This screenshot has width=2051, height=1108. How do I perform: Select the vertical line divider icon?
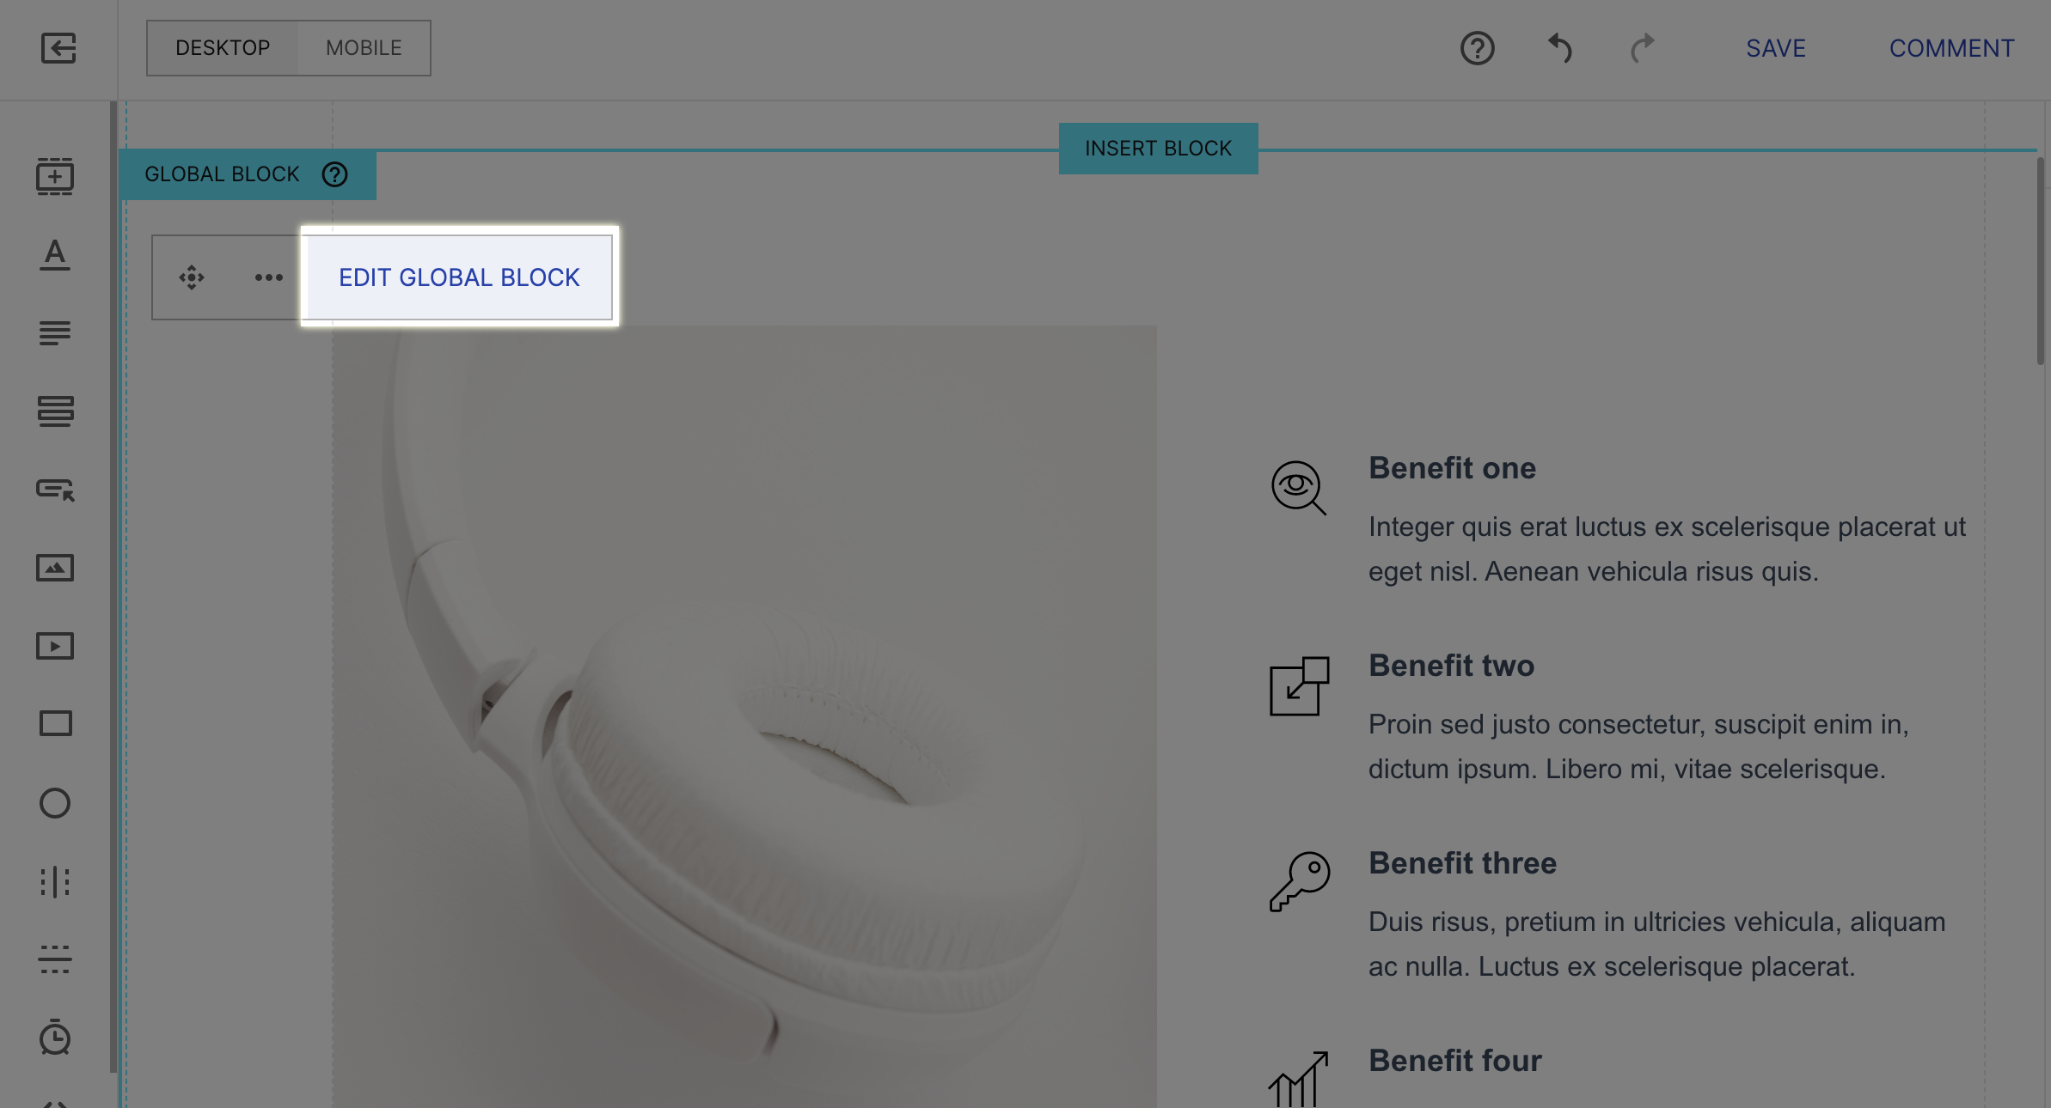click(x=55, y=882)
